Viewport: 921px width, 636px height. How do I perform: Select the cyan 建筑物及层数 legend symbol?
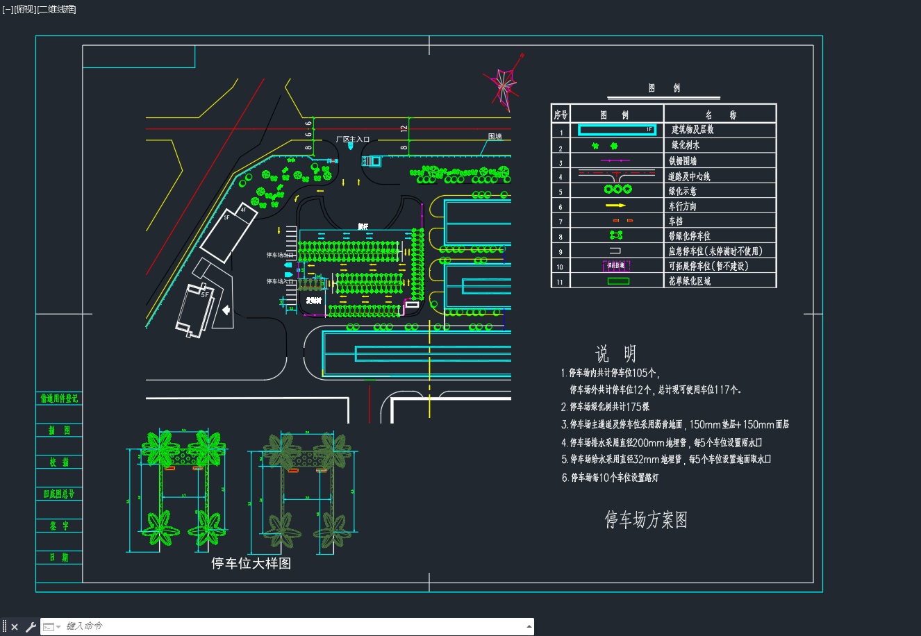(617, 130)
